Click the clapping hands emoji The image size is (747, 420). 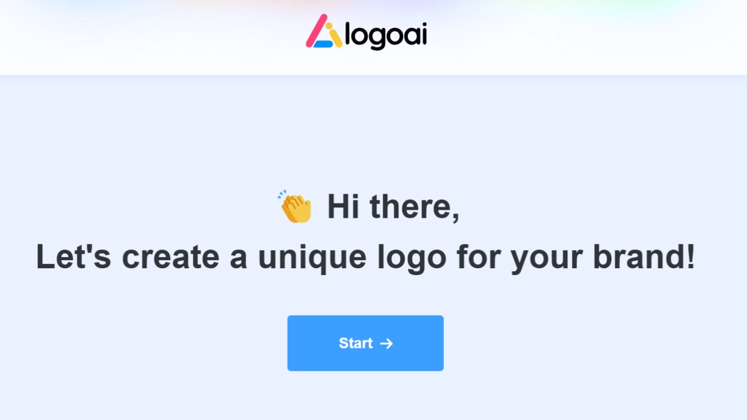[295, 207]
